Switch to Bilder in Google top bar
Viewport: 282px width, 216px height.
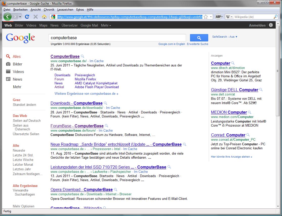[x=19, y=25]
